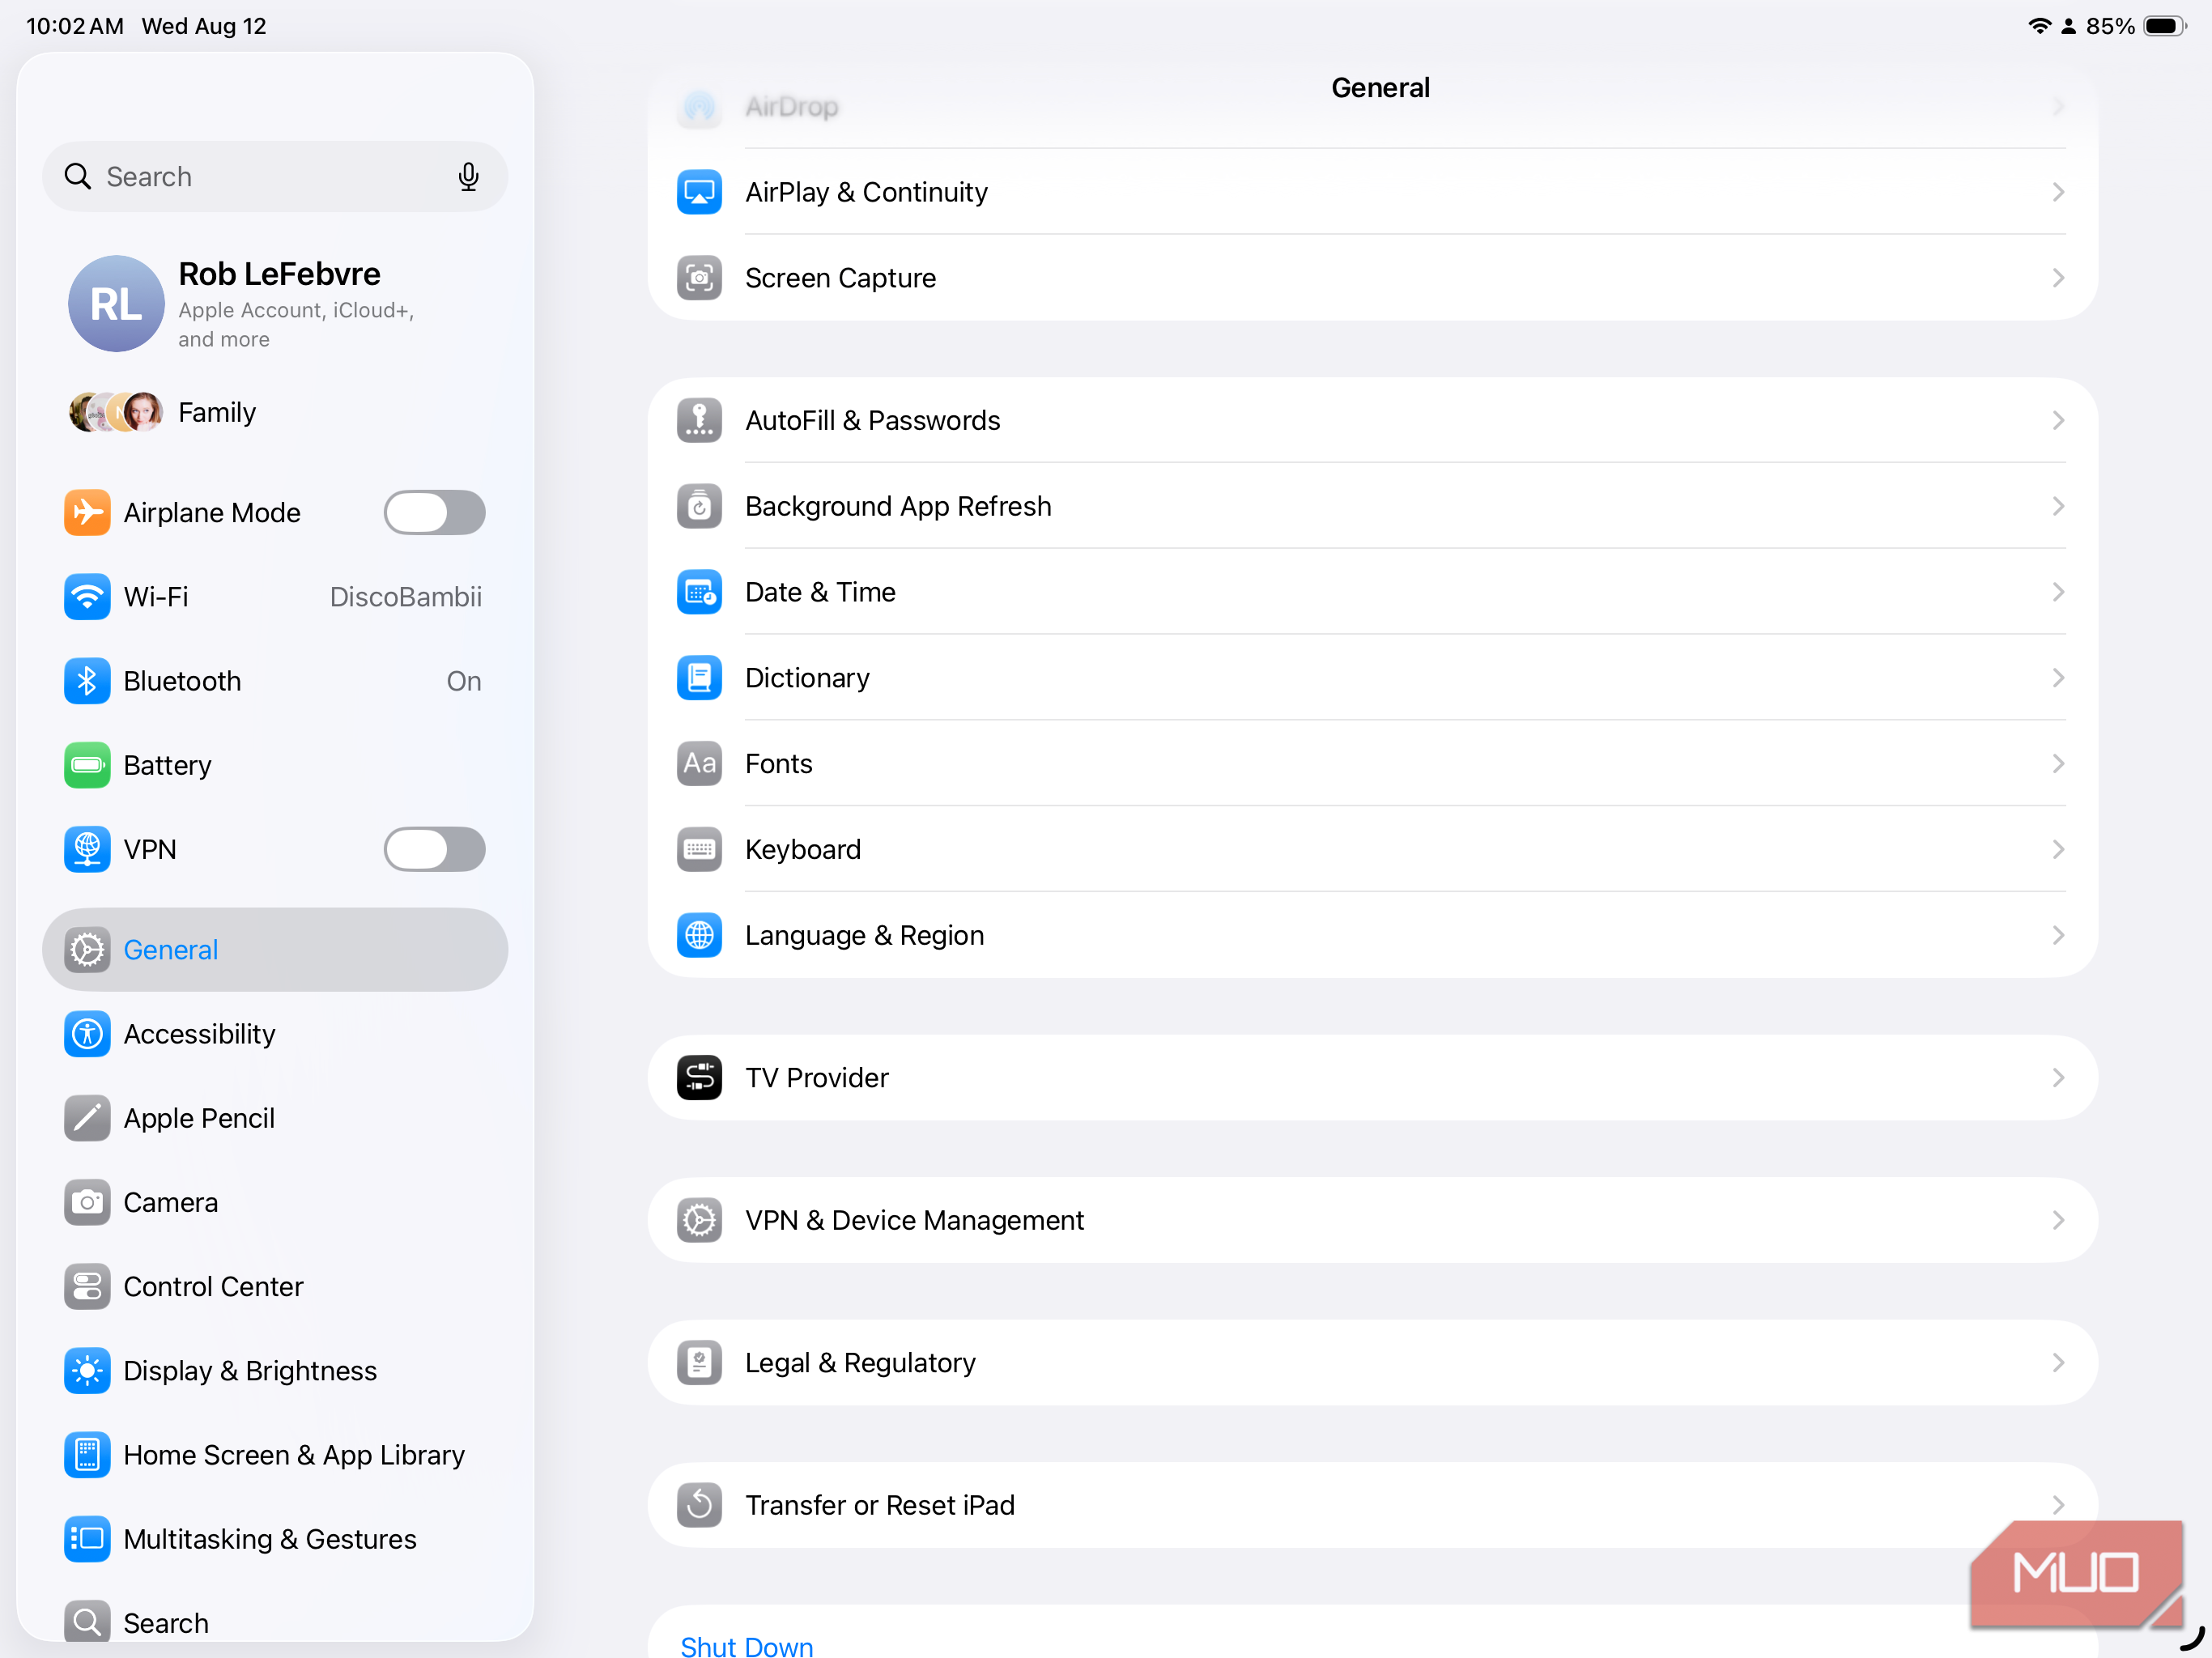
Task: Tap the Accessibility icon in the sidebar
Action: click(x=87, y=1034)
